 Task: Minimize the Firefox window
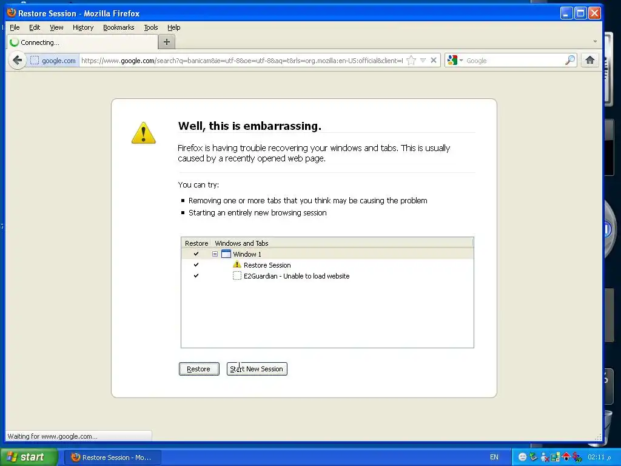click(566, 13)
